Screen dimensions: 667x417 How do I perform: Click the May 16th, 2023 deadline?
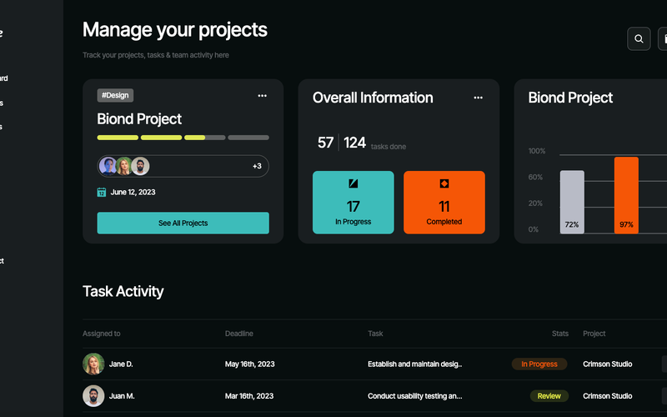249,364
